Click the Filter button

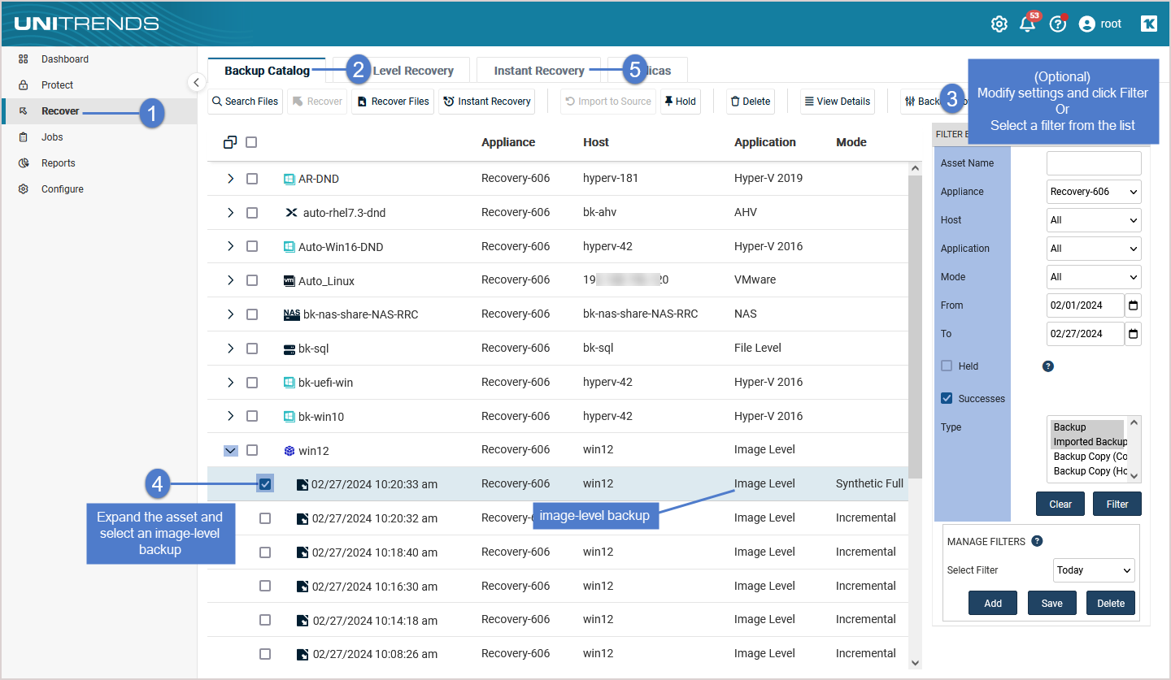click(1117, 504)
